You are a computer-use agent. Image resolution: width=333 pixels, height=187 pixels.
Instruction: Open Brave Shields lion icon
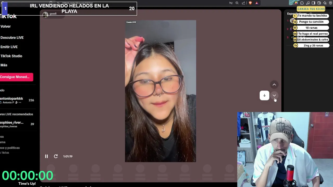tap(250, 3)
